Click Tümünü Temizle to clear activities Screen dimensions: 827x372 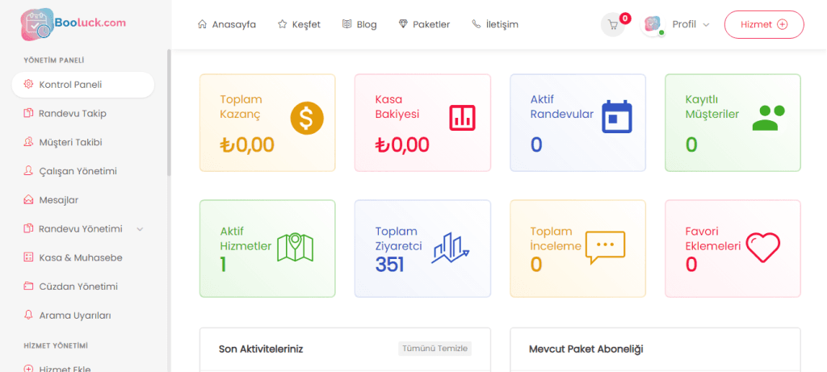434,349
